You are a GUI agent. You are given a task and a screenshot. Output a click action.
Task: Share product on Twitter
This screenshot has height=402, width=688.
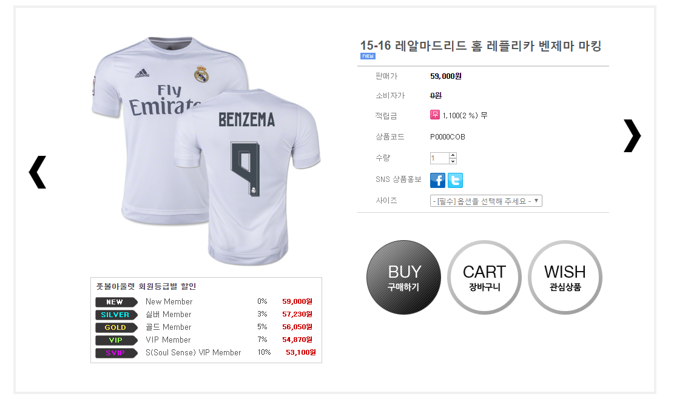455,180
